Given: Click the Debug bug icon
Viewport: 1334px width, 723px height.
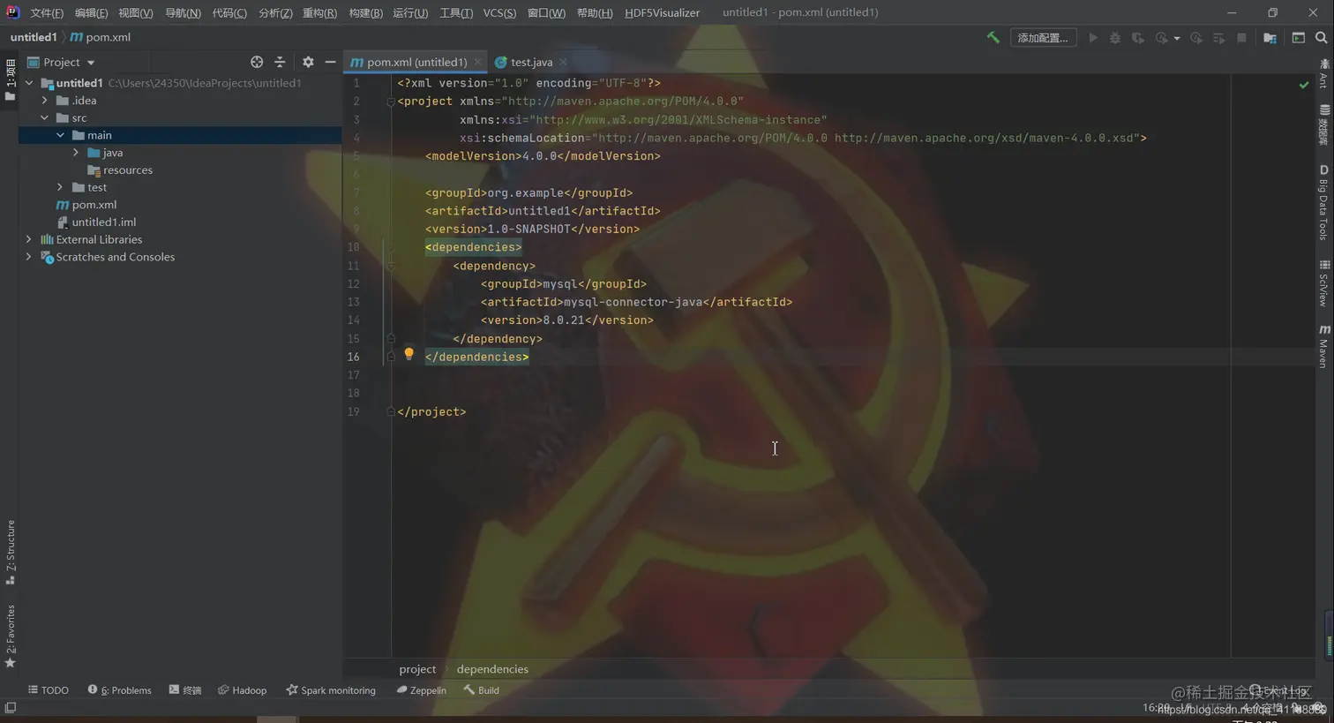Looking at the screenshot, I should 1115,37.
